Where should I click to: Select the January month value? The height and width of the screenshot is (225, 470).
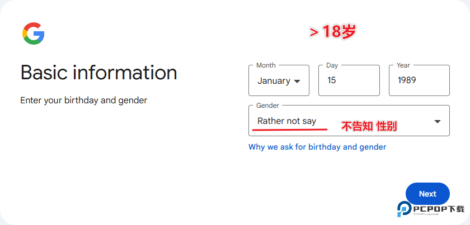coord(274,81)
